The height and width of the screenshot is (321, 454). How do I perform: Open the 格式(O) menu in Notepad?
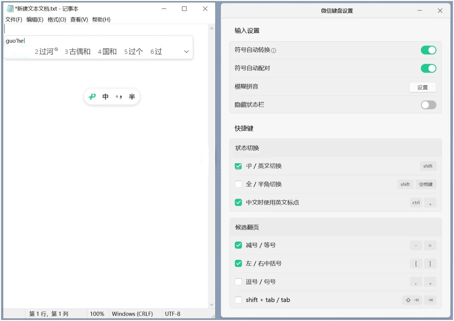tap(56, 19)
